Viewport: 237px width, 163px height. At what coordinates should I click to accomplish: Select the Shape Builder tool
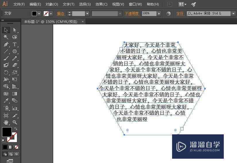(6, 87)
